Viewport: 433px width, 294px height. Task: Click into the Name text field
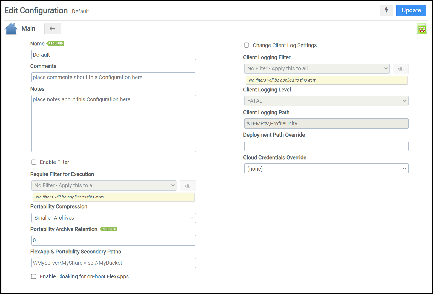(113, 55)
